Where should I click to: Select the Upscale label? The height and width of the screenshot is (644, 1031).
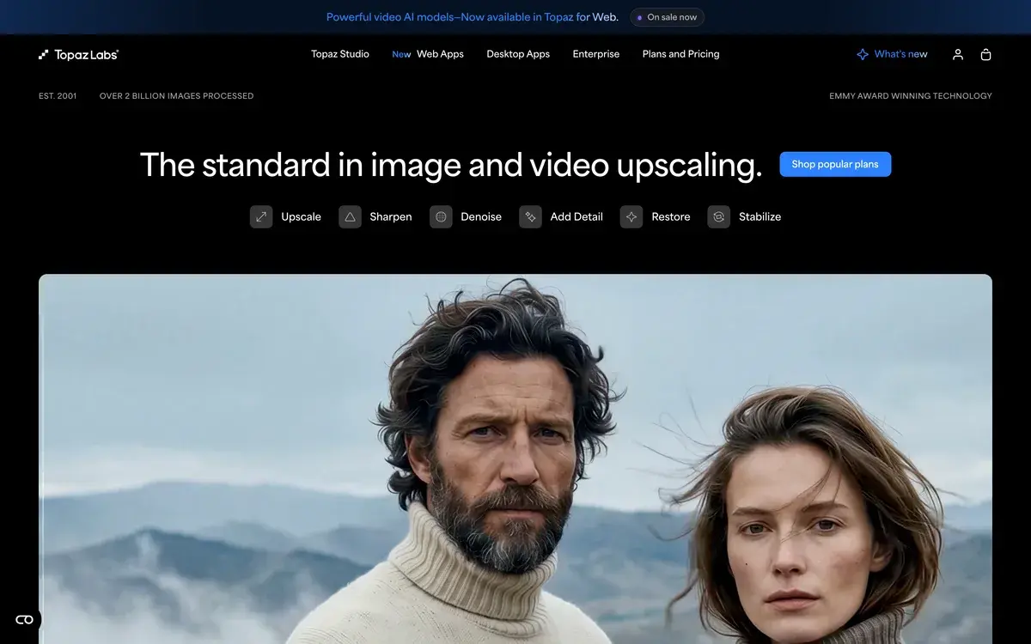302,217
